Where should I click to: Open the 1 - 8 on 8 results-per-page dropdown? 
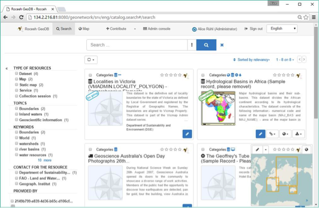coord(285,60)
